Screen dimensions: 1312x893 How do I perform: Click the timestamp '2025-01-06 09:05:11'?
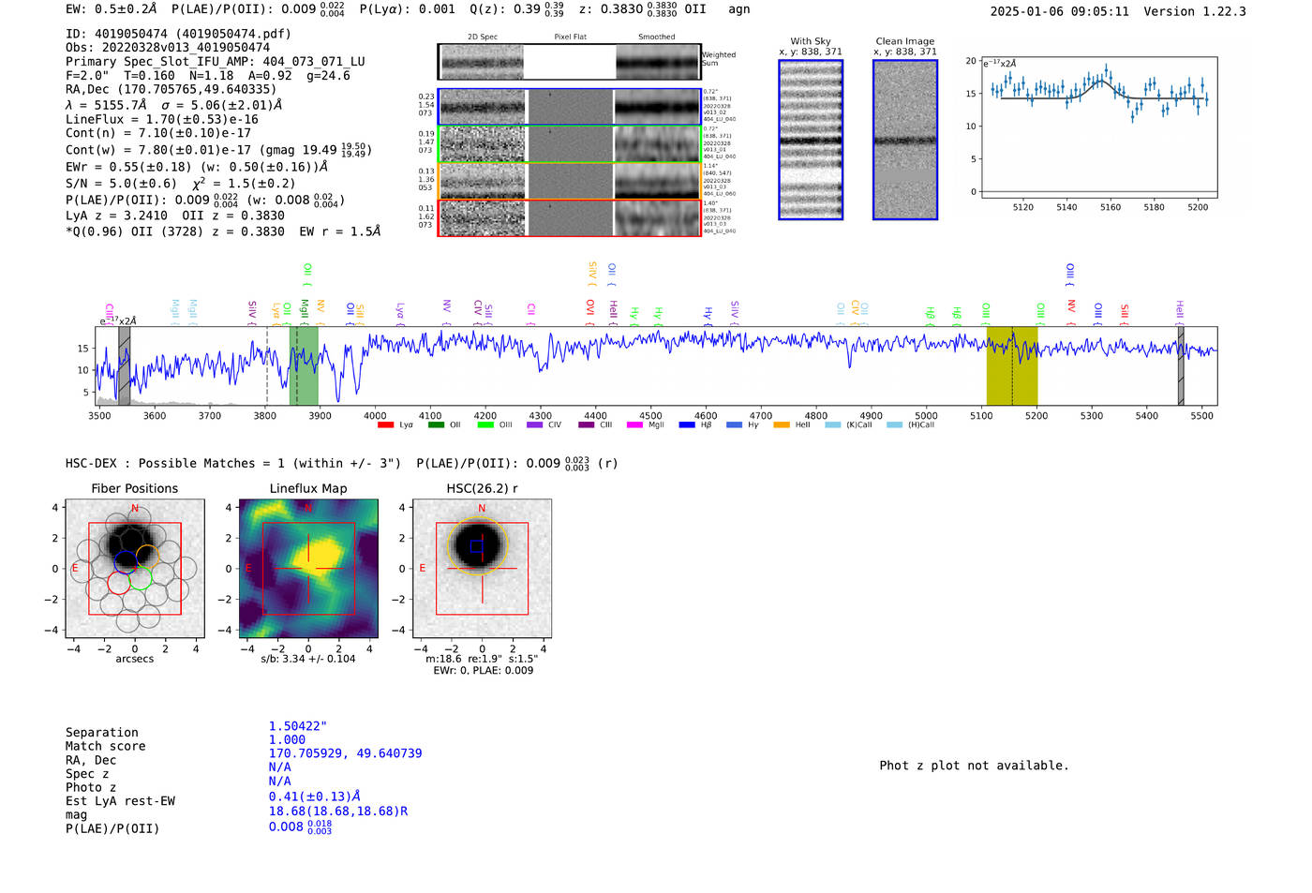tap(1060, 11)
